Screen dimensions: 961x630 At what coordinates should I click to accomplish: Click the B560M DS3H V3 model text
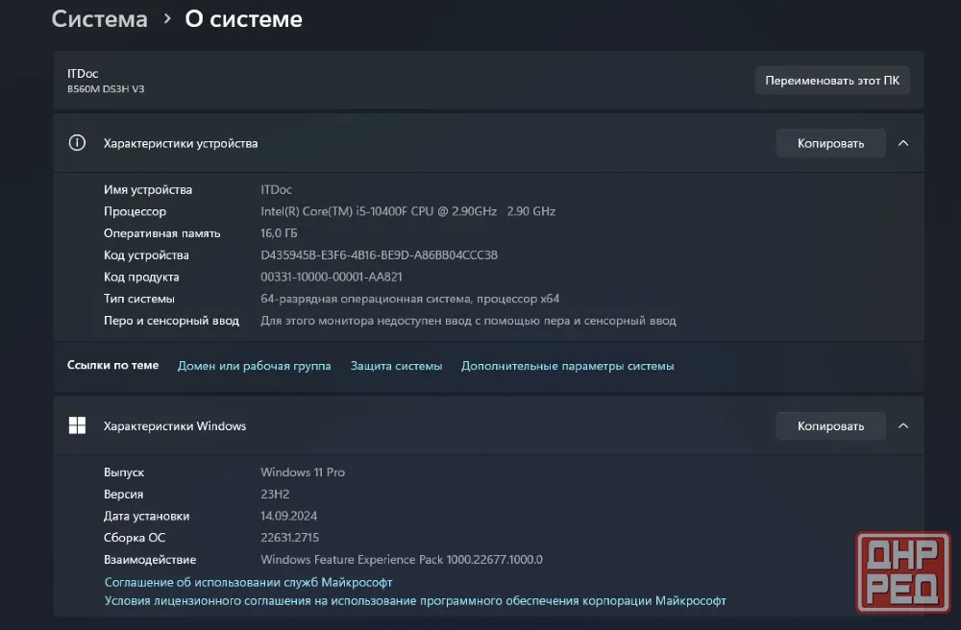(106, 88)
